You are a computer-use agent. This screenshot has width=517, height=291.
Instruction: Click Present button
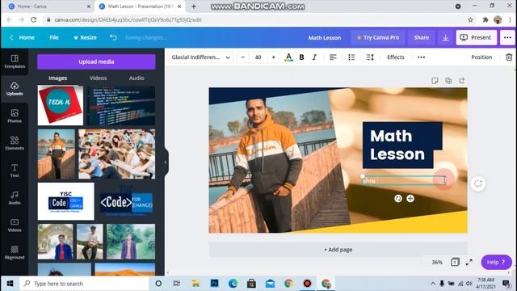point(476,38)
